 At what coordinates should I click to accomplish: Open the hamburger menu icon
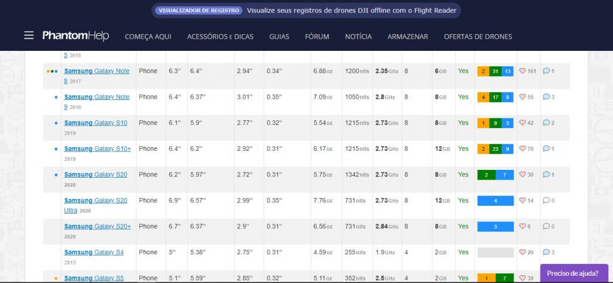click(x=29, y=36)
